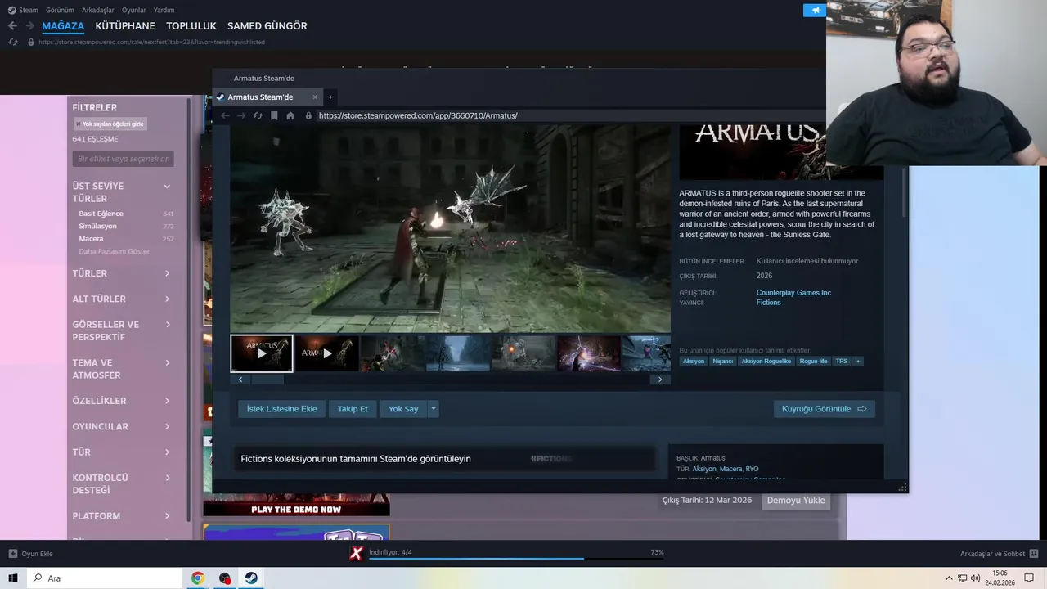
Task: Click the Takip Et button
Action: 353,409
